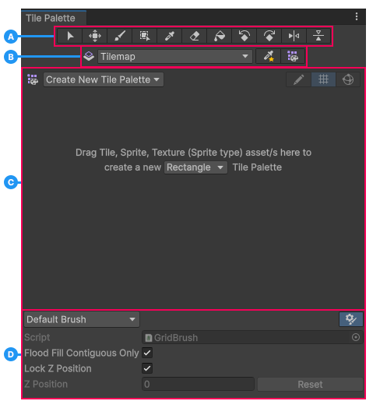
Task: Activate the Move selection tool
Action: click(95, 36)
